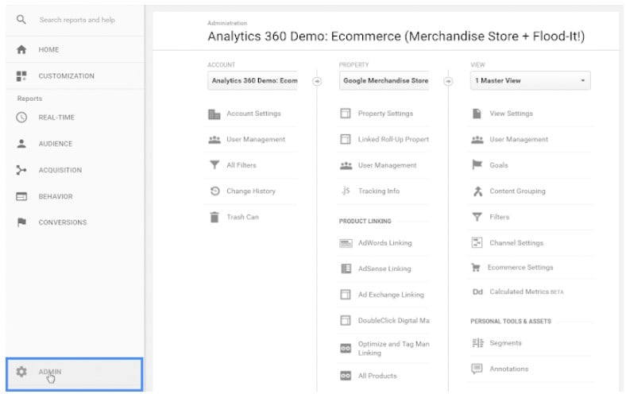626x394 pixels.
Task: Open the REAL-TIME reports section
Action: click(x=56, y=118)
